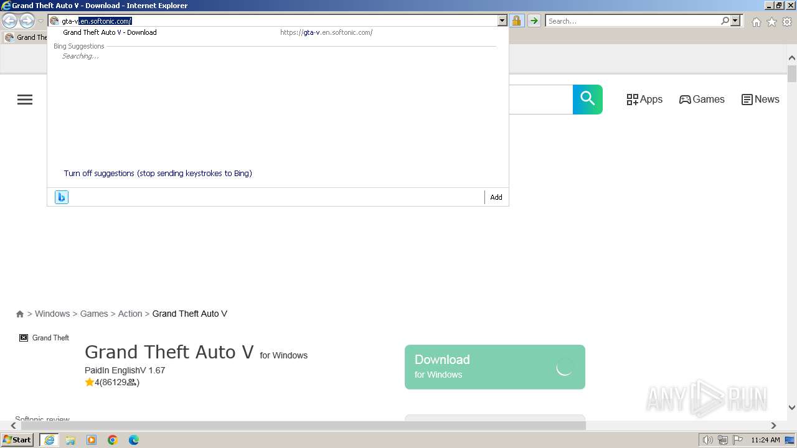Click the horizontal scrollbar left arrow
Screen dimensions: 797x448
pos(13,426)
